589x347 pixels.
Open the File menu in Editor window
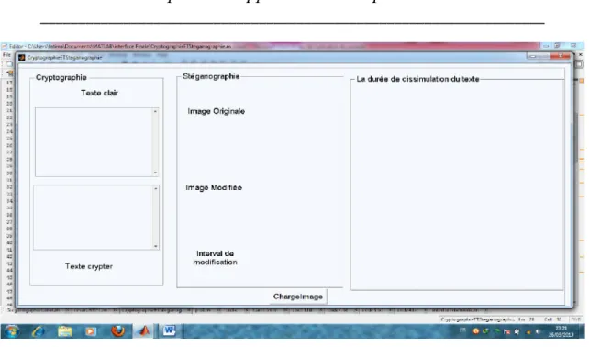pos(6,55)
